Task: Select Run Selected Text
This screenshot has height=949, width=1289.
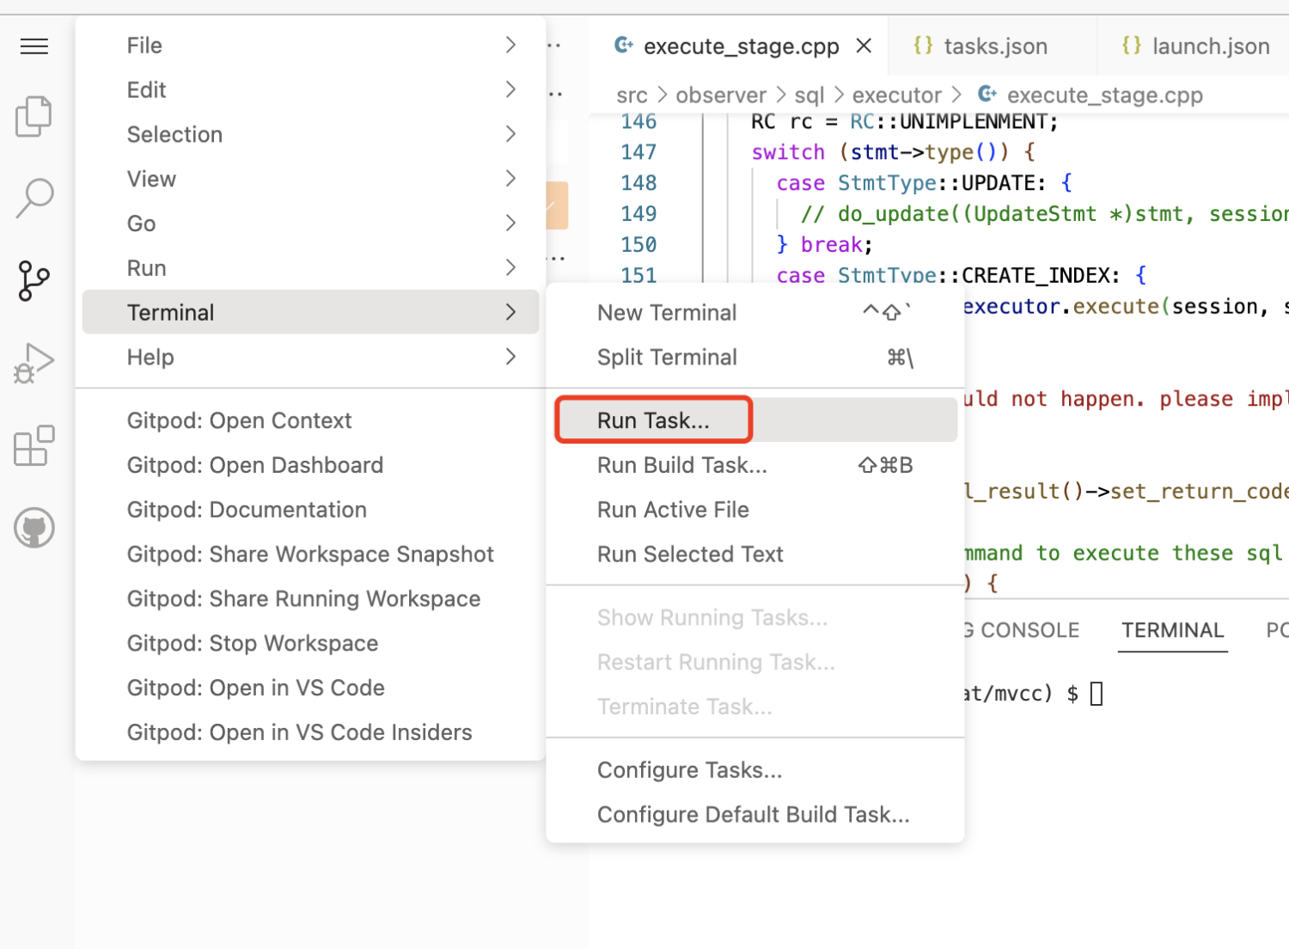Action: click(x=755, y=554)
